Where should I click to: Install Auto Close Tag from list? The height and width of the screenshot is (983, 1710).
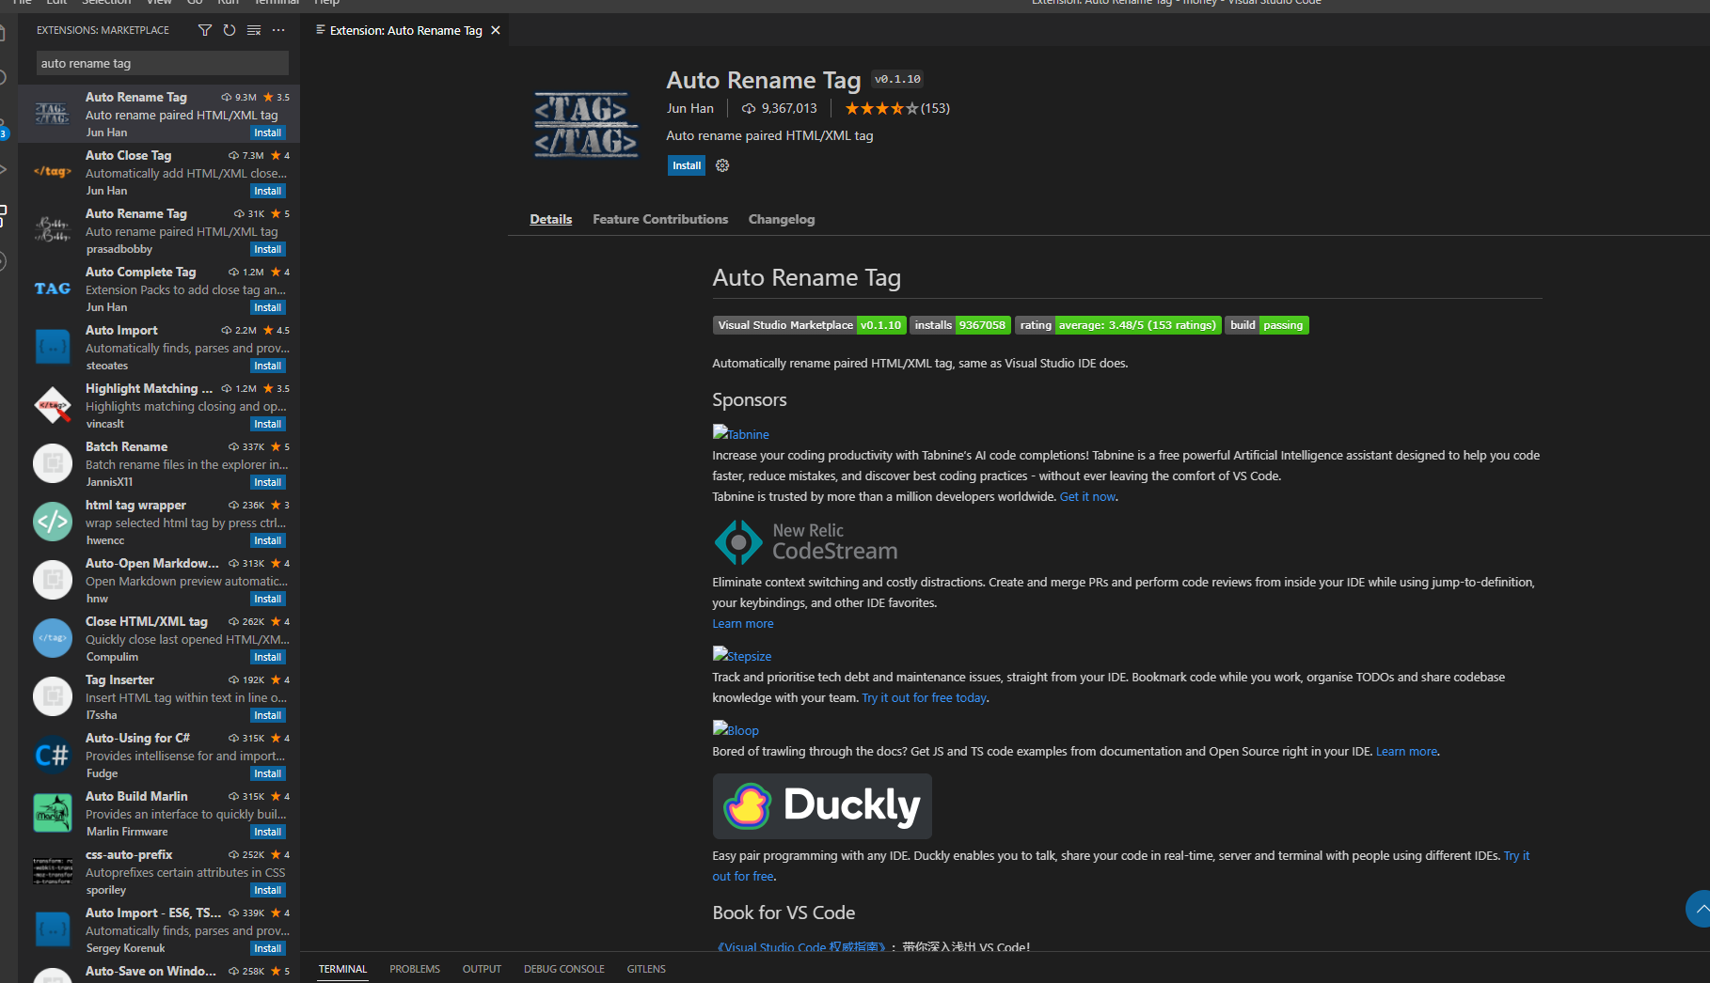[x=268, y=191]
